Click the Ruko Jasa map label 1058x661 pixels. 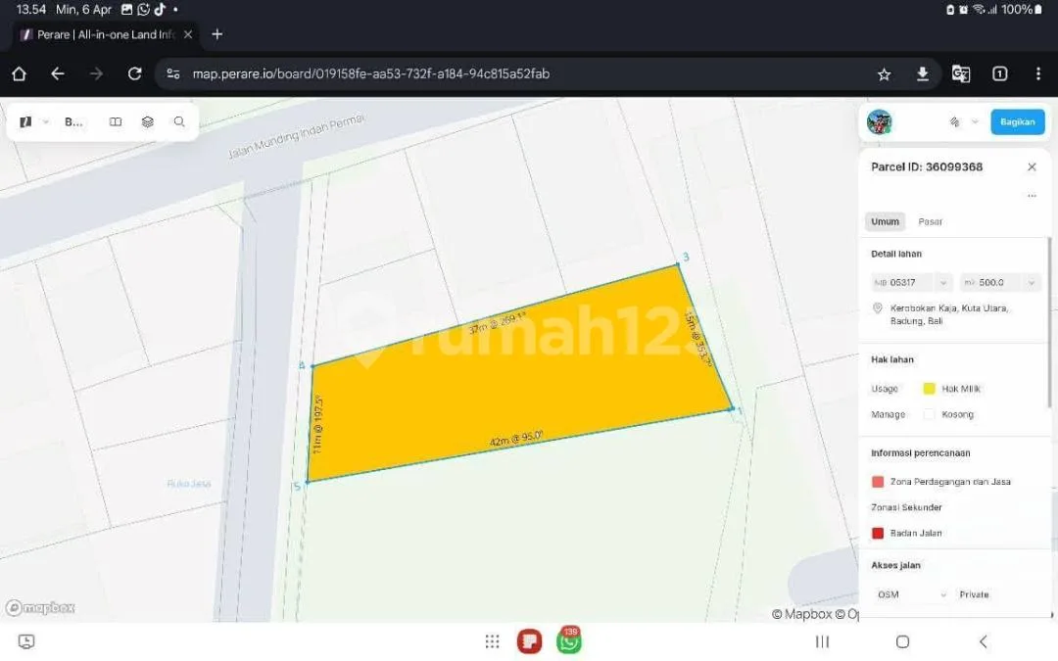(189, 484)
